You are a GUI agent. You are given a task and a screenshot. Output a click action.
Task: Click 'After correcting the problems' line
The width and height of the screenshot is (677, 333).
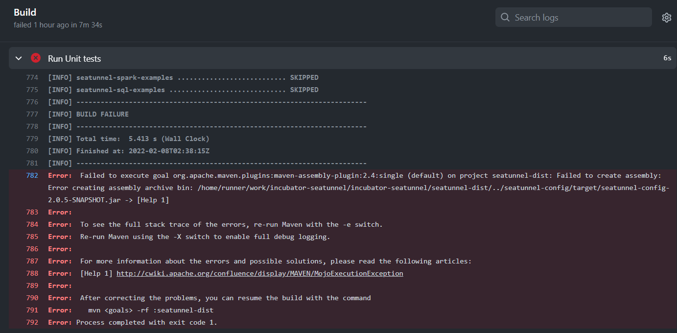coord(225,298)
